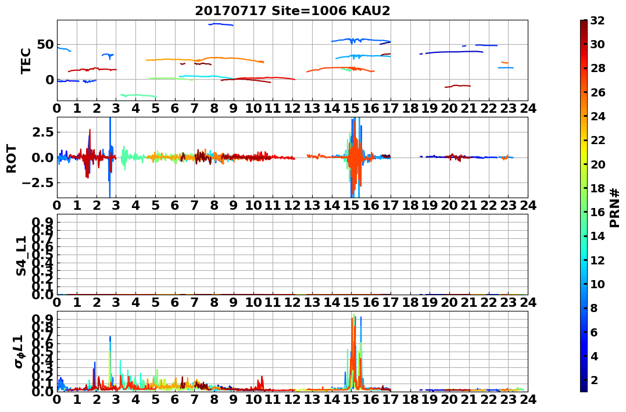Click the 30 tick on the PRN colorbar
The image size is (626, 412).
pyautogui.click(x=598, y=44)
